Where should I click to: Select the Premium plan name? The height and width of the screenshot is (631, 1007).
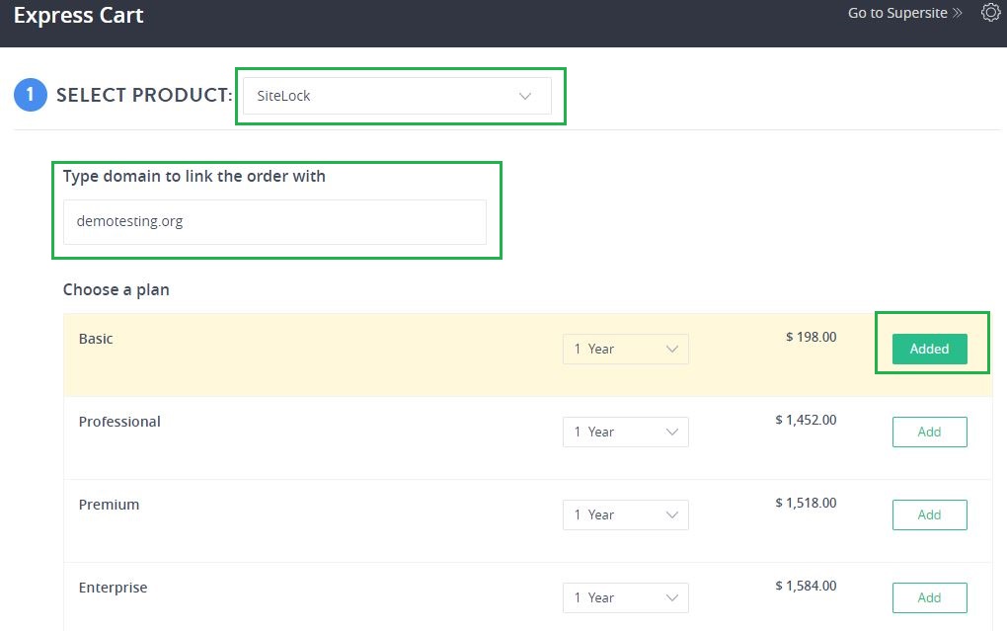(x=109, y=505)
